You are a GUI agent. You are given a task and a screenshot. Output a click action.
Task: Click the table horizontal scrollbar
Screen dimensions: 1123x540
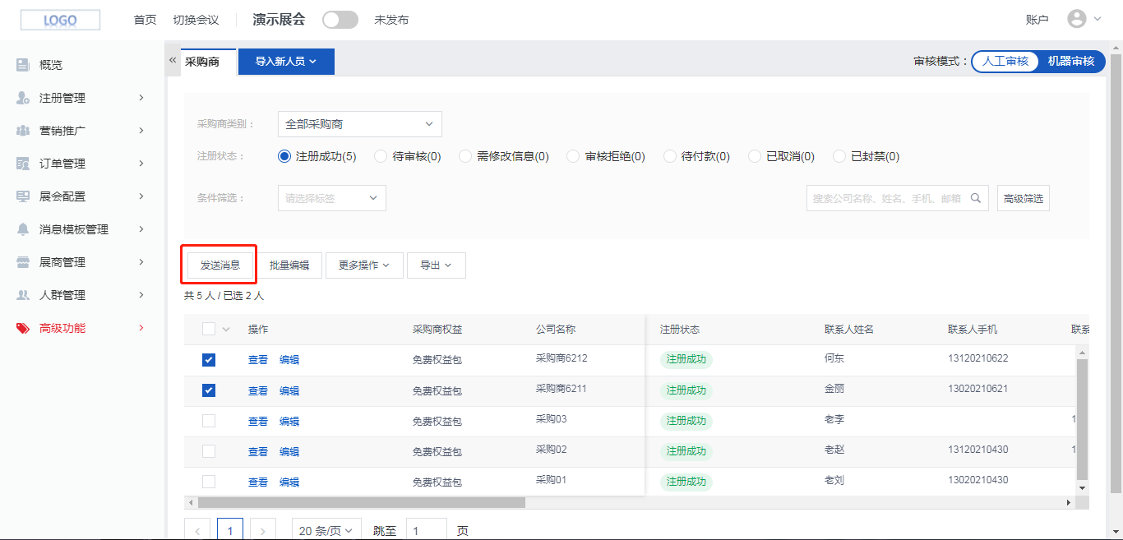[x=362, y=502]
